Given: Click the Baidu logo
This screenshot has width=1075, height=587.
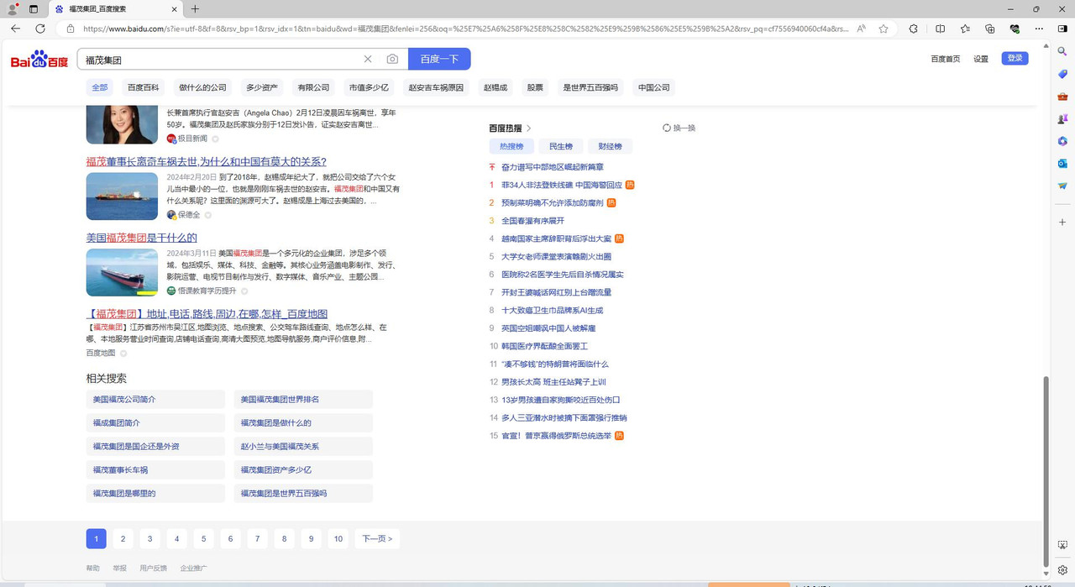Looking at the screenshot, I should click(39, 60).
